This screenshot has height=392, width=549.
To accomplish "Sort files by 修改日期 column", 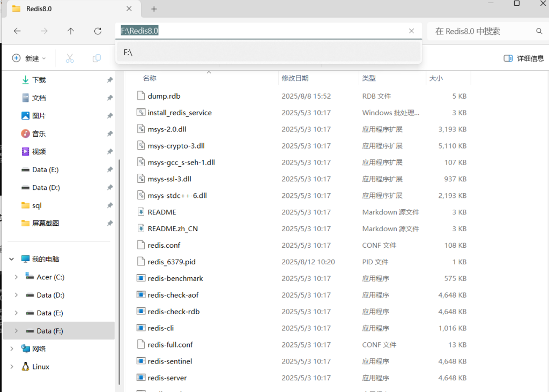I will click(x=295, y=78).
